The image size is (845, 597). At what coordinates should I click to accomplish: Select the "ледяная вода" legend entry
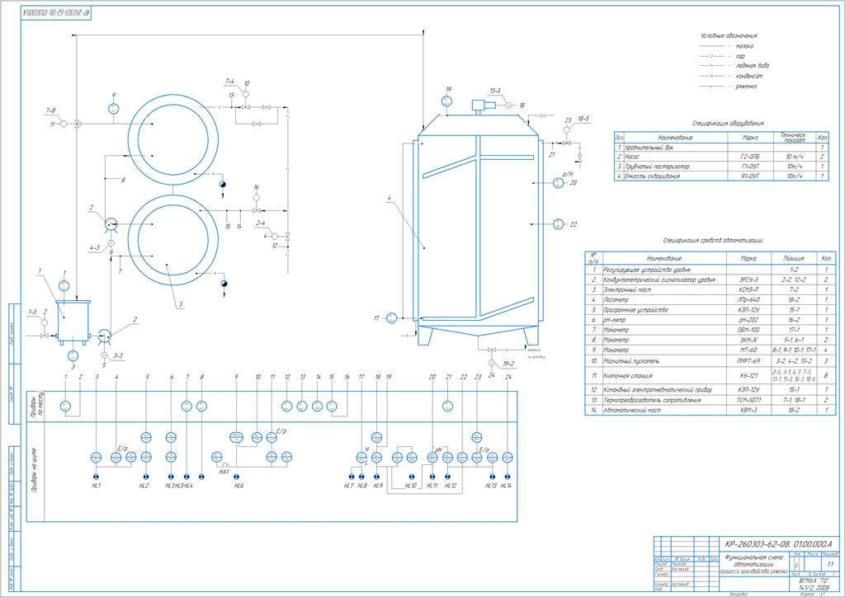pos(753,66)
